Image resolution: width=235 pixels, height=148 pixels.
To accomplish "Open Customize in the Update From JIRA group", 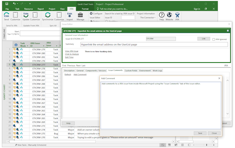I will pos(35,15).
